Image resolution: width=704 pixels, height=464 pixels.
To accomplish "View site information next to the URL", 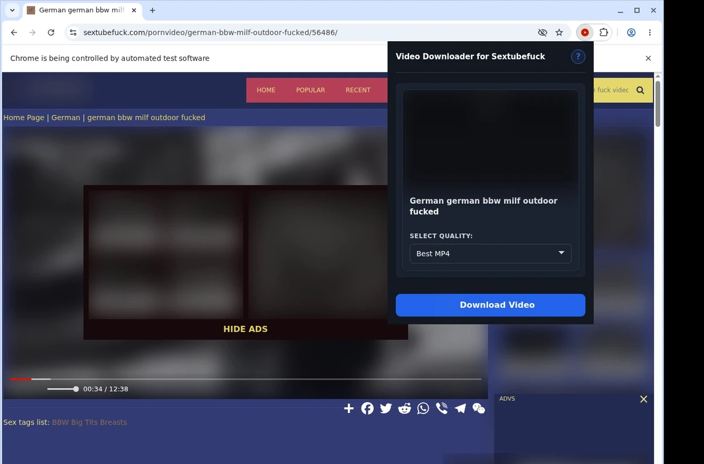I will point(73,33).
